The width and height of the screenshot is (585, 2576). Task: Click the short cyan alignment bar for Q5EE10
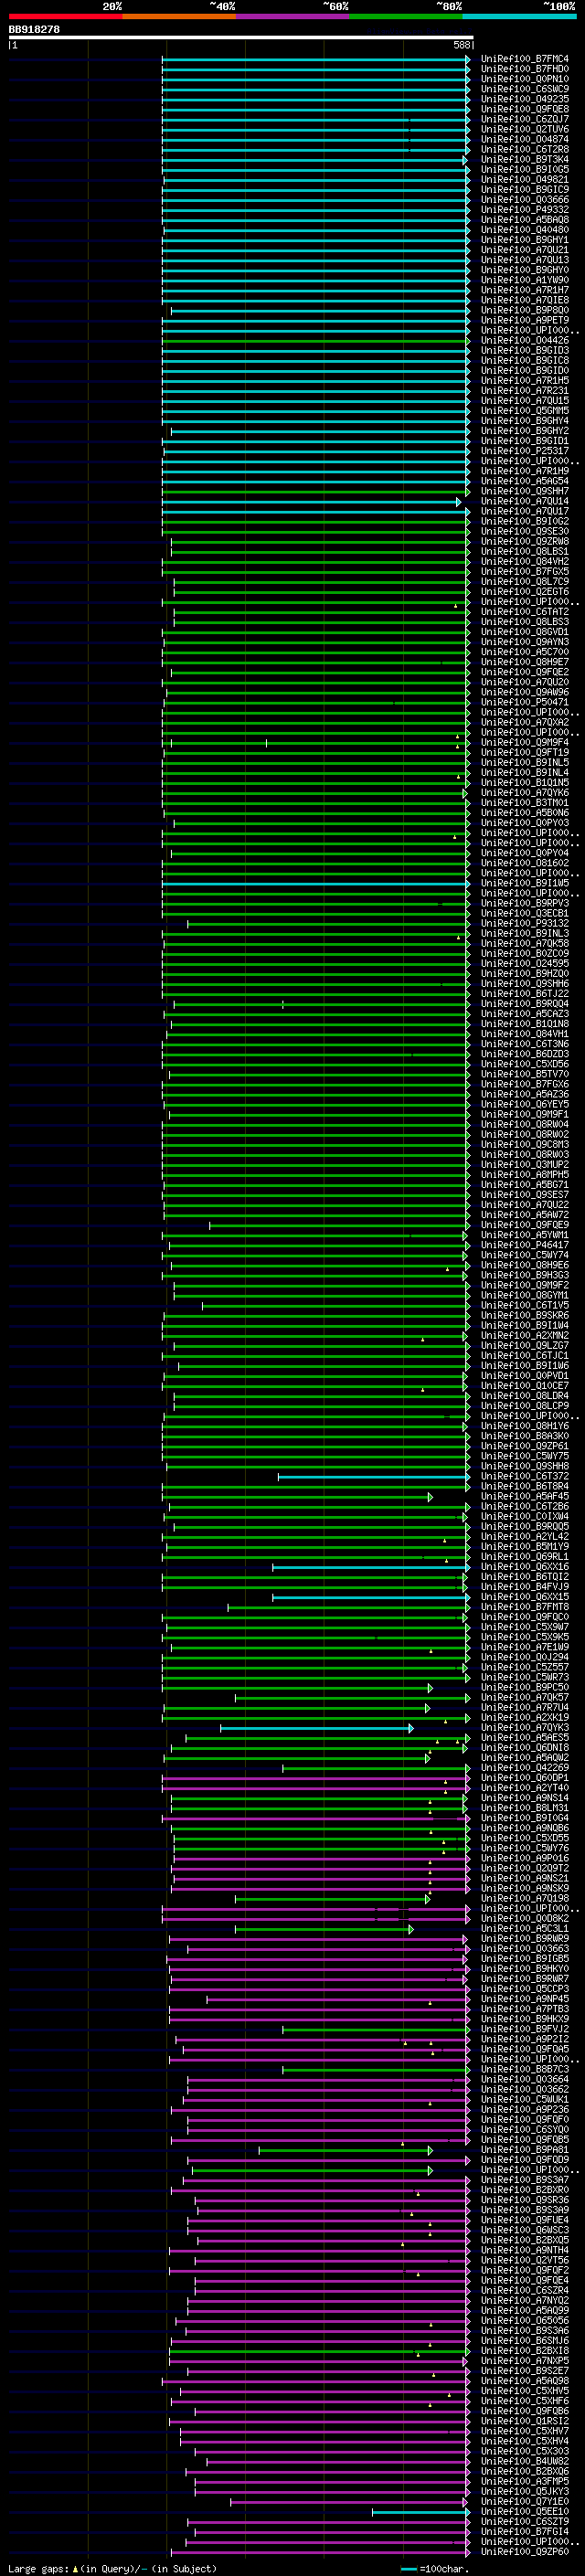pos(420,2512)
